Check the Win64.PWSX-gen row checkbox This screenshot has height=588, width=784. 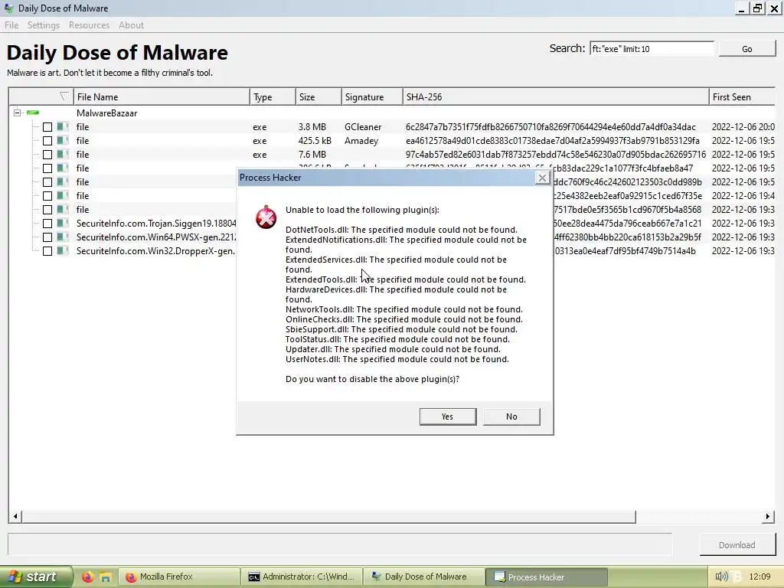click(x=47, y=237)
